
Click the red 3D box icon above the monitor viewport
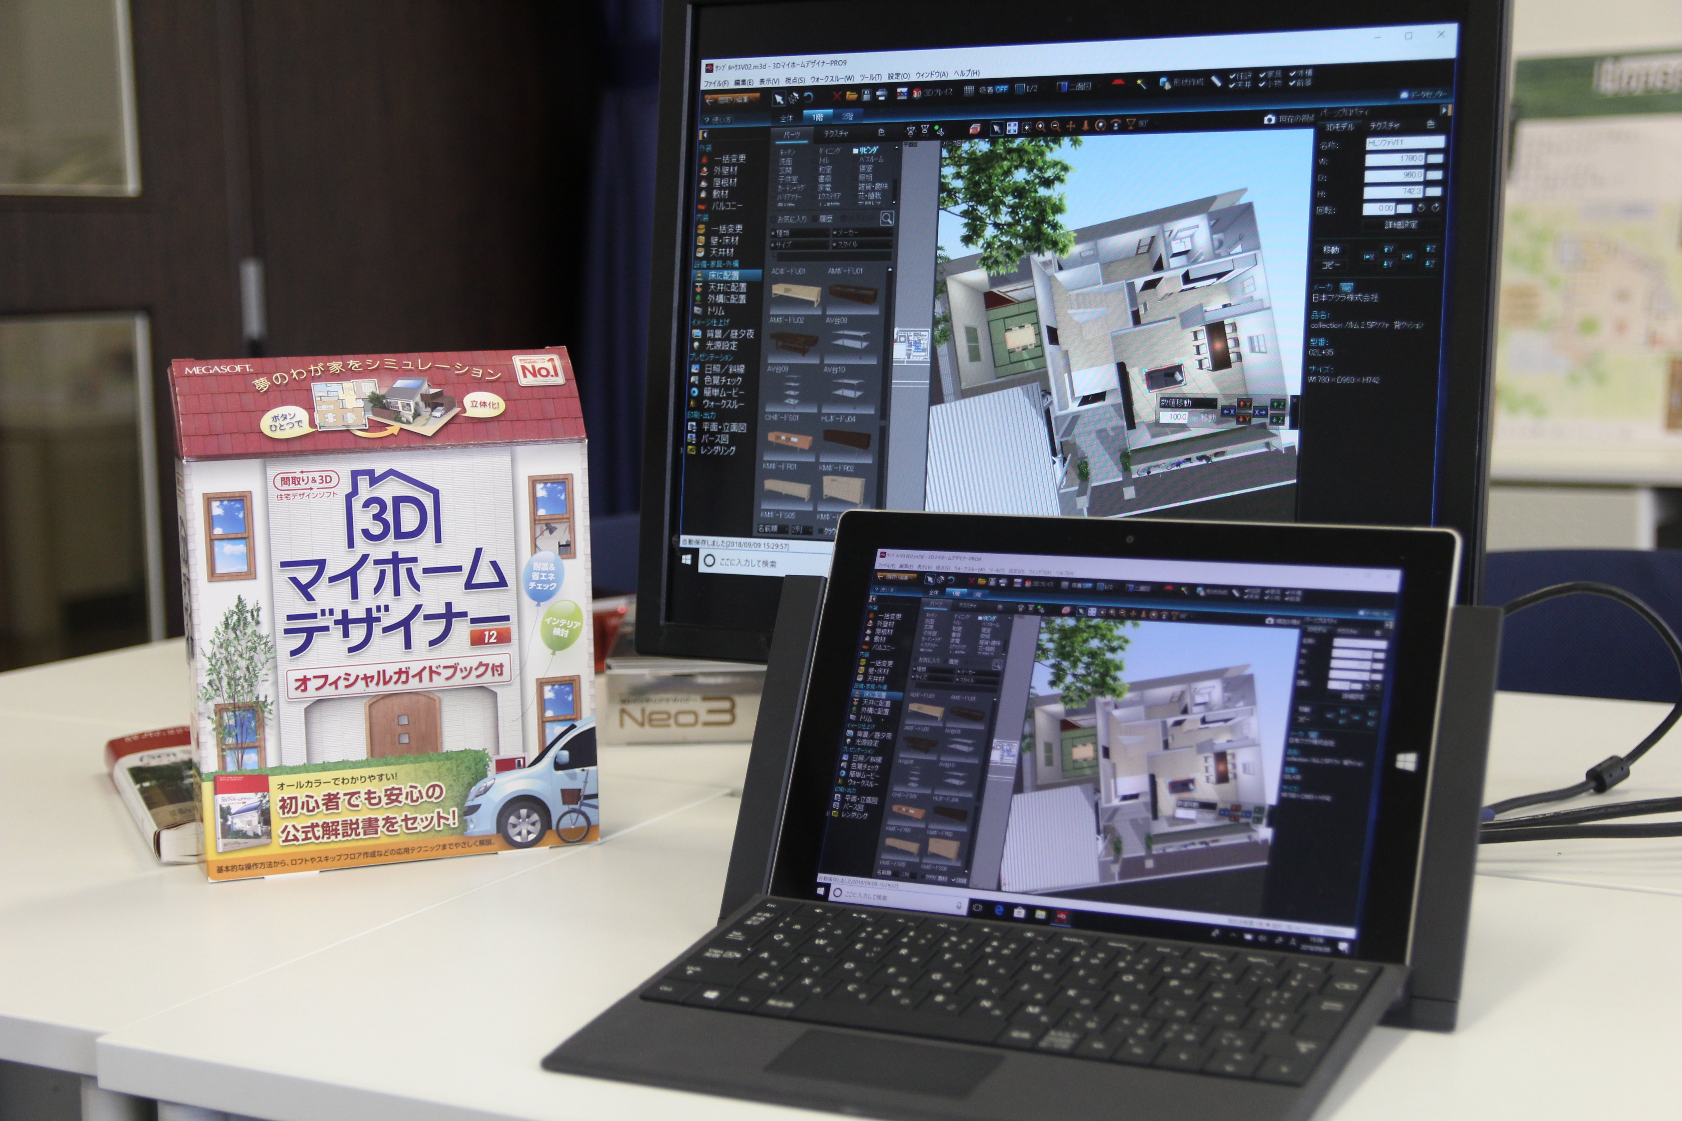click(975, 129)
